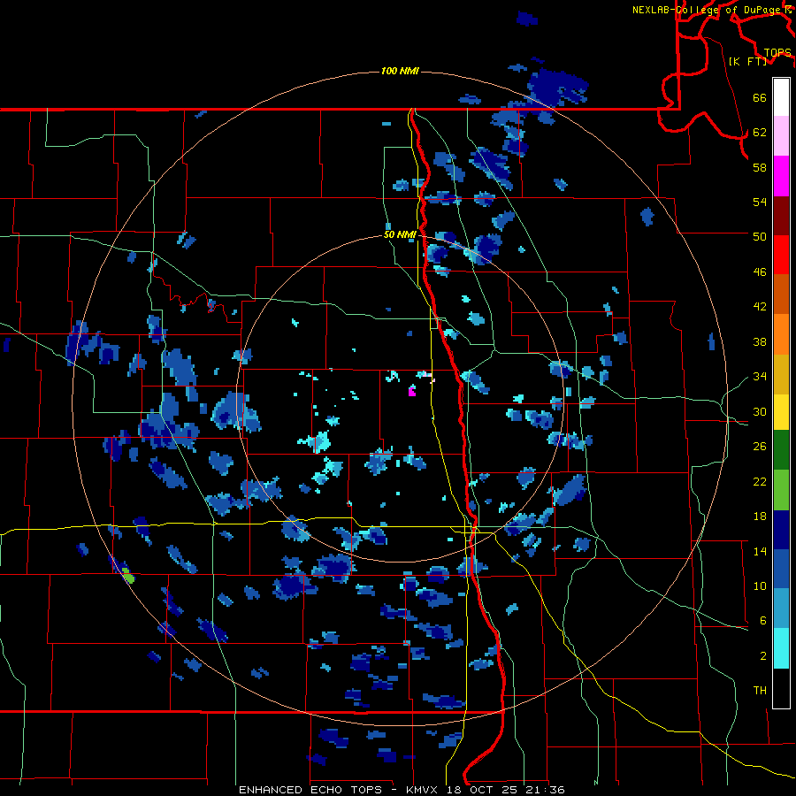
Task: Click the legend value "26"
Action: point(760,447)
